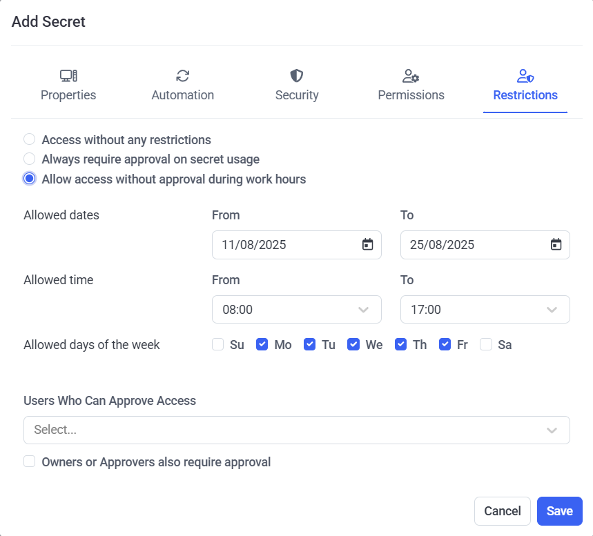Click the Properties monitor icon
Image resolution: width=593 pixels, height=536 pixels.
point(68,76)
